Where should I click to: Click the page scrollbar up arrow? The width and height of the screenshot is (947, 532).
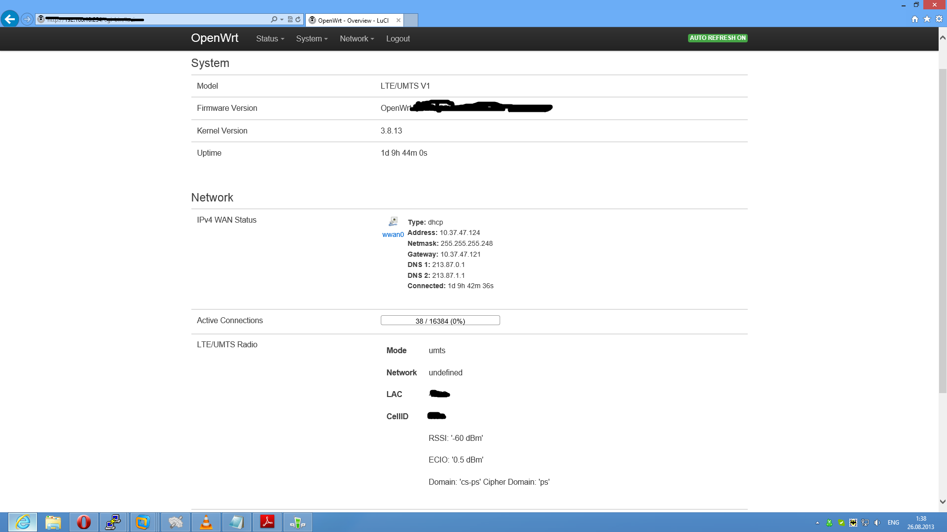tap(943, 38)
